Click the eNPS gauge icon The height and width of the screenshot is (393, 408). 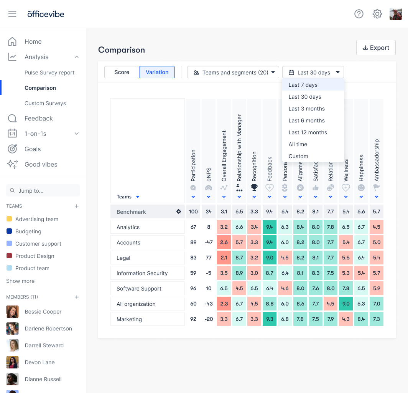coord(209,188)
